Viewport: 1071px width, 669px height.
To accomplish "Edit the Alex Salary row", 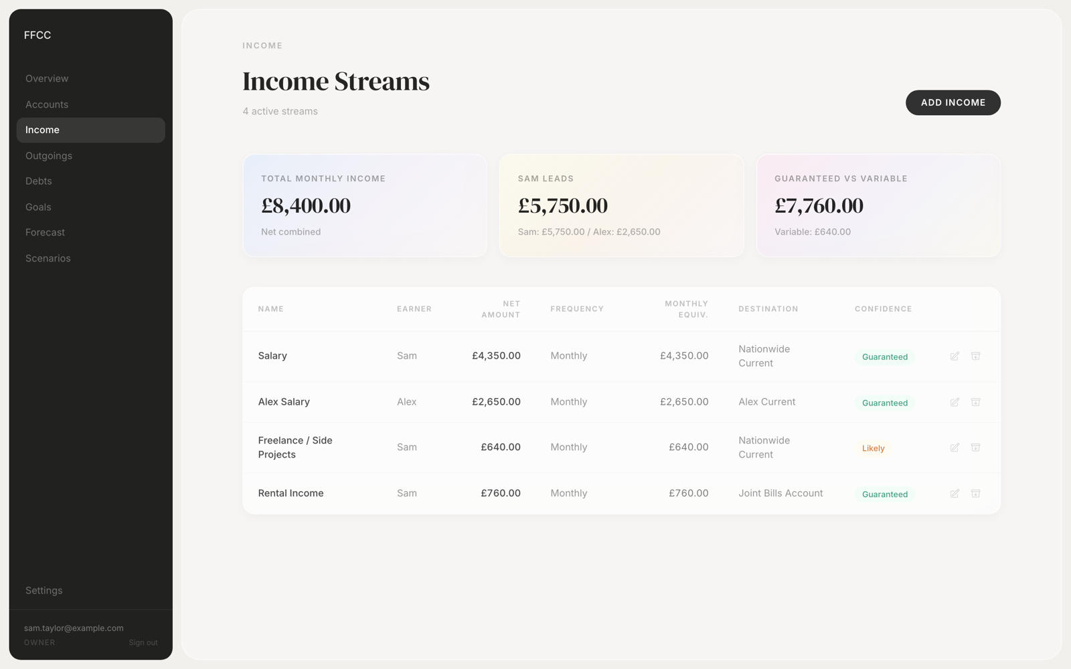I will [x=955, y=402].
